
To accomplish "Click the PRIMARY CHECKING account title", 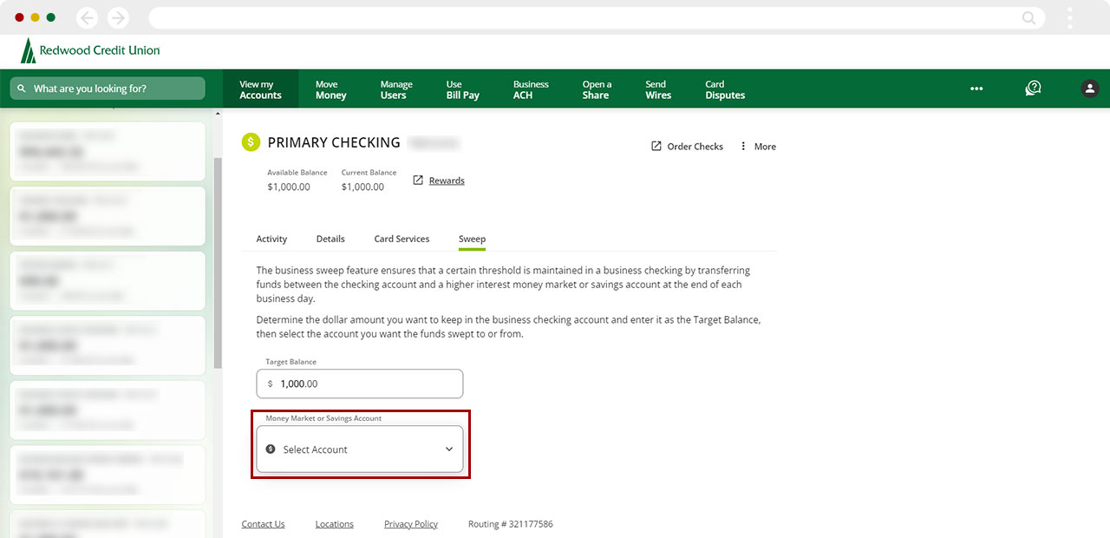I will pyautogui.click(x=334, y=142).
